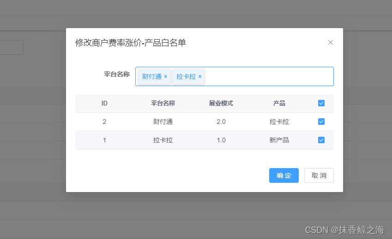
Task: Confirm with the 确定 button
Action: click(284, 175)
